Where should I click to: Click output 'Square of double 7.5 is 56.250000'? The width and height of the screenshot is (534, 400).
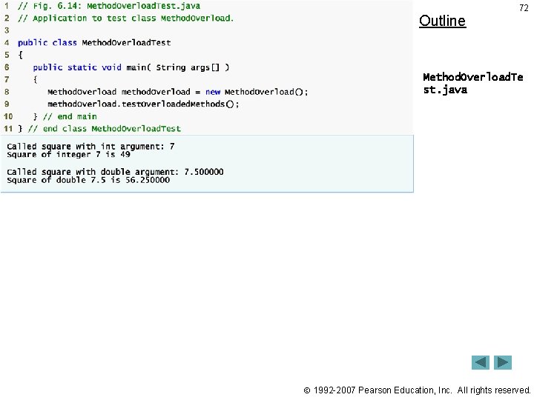(88, 180)
